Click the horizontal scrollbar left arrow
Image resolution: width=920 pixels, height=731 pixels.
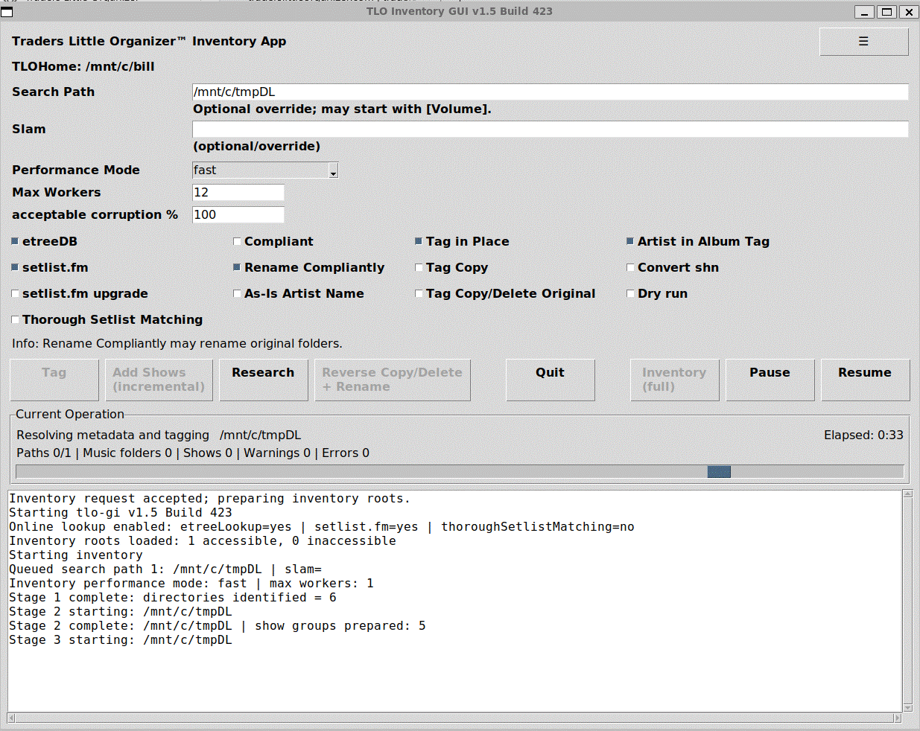[11, 718]
